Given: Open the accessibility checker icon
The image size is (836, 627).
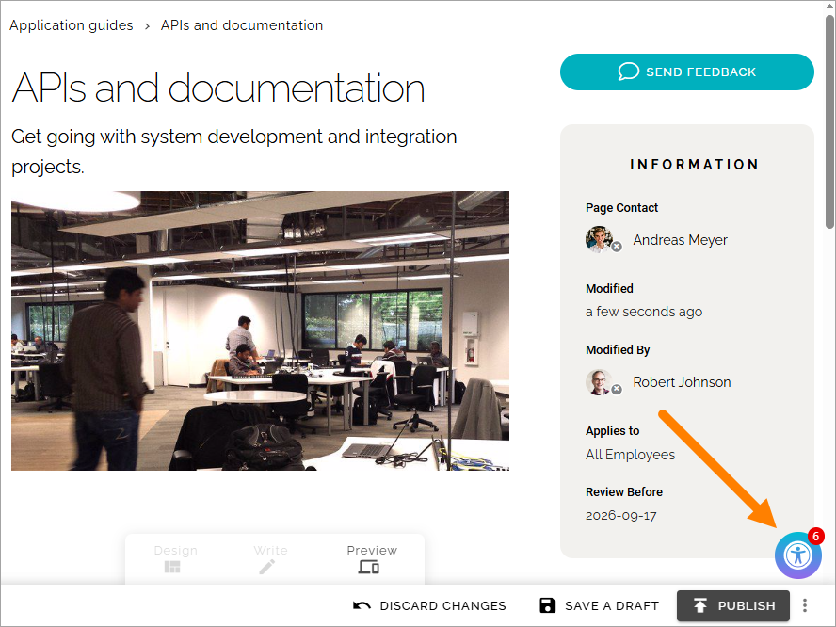Looking at the screenshot, I should click(x=797, y=555).
